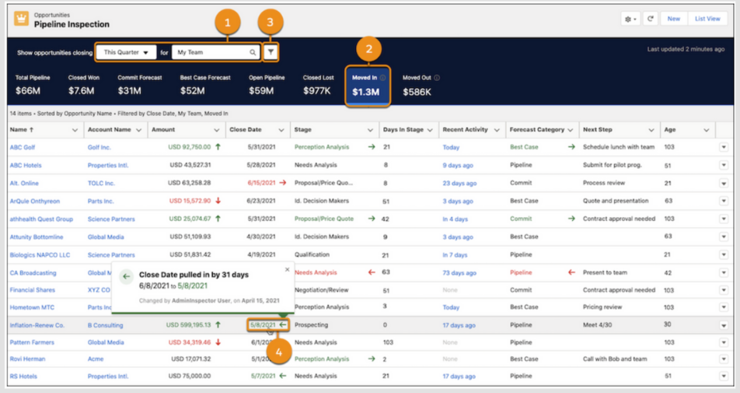Click the up arrow beside USD 599,195.13
740x393 pixels.
pos(218,325)
